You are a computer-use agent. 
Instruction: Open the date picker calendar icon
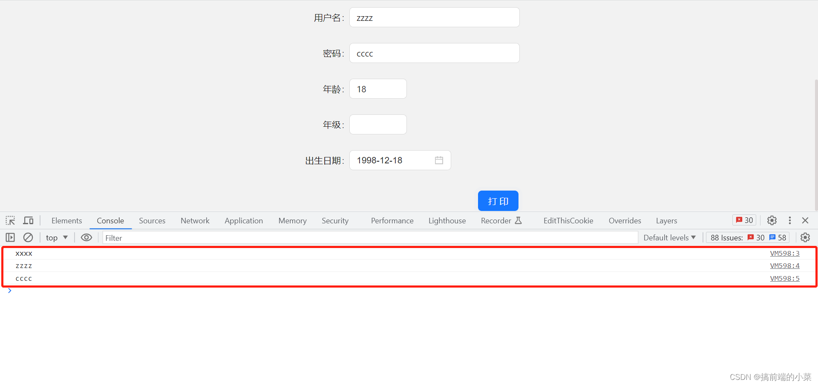coord(439,160)
